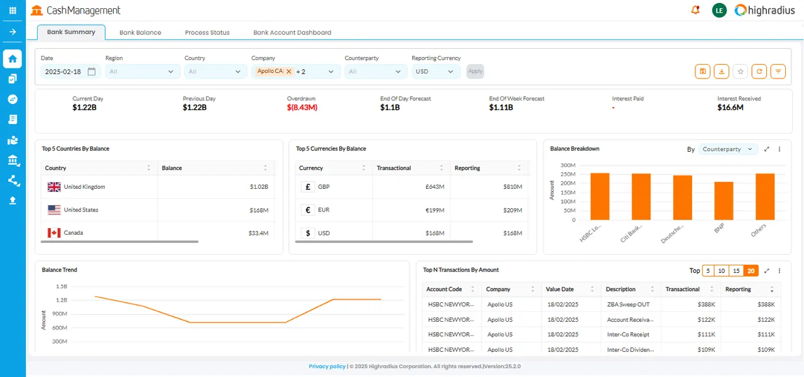The width and height of the screenshot is (804, 377).
Task: Open the Balance Breakdown By Counterparty dropdown
Action: [728, 149]
